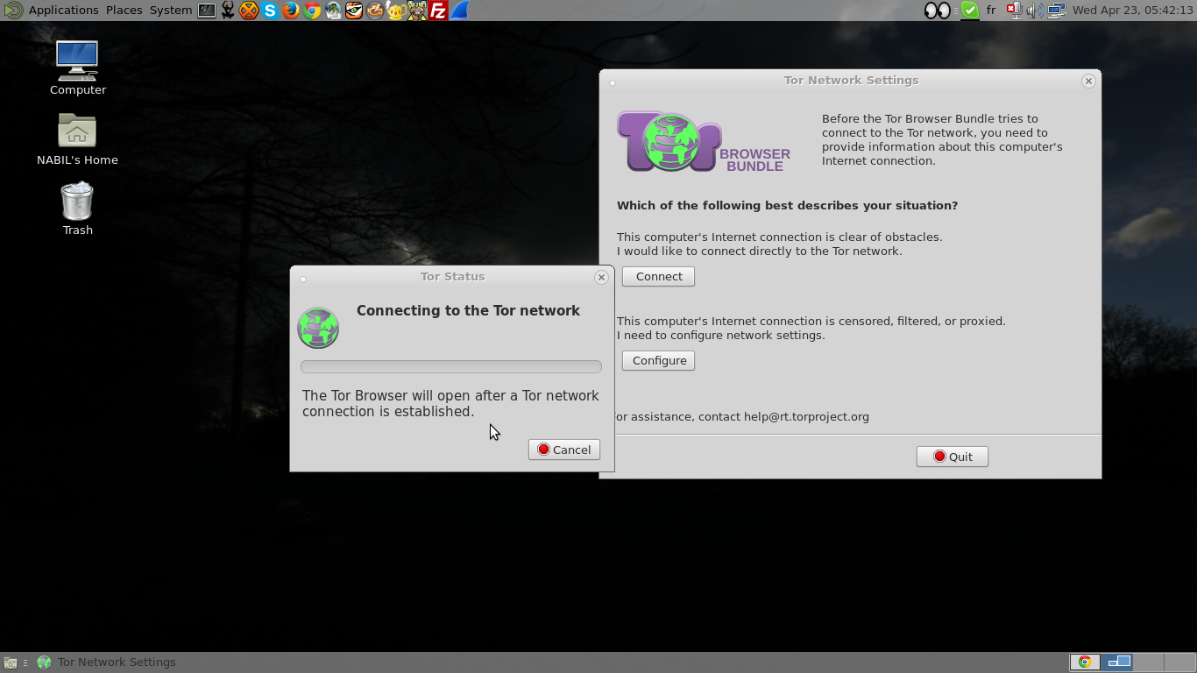The image size is (1197, 673).
Task: Click the Tor connection progress bar
Action: 450,366
